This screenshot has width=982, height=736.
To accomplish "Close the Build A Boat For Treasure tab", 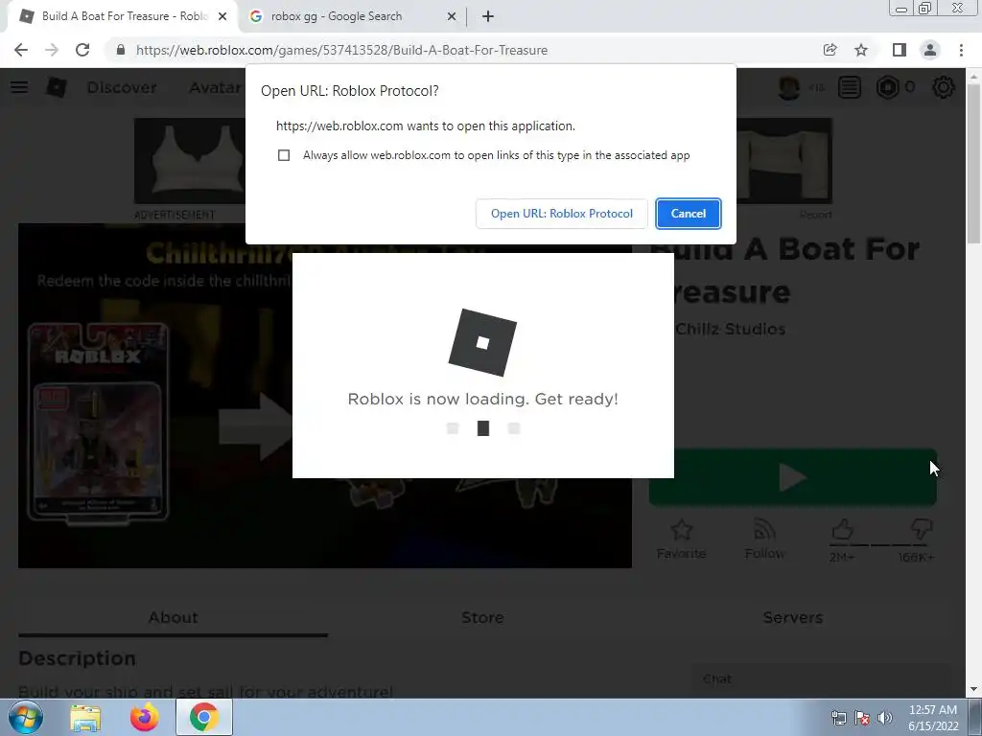I will click(x=222, y=16).
